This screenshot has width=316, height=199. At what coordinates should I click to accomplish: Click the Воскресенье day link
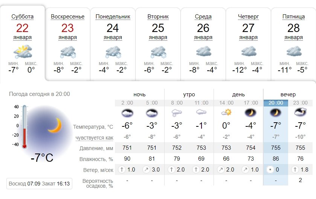[x=68, y=17]
